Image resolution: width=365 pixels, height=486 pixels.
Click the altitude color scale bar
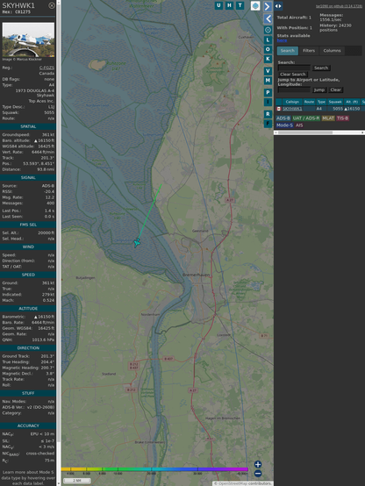tap(154, 469)
